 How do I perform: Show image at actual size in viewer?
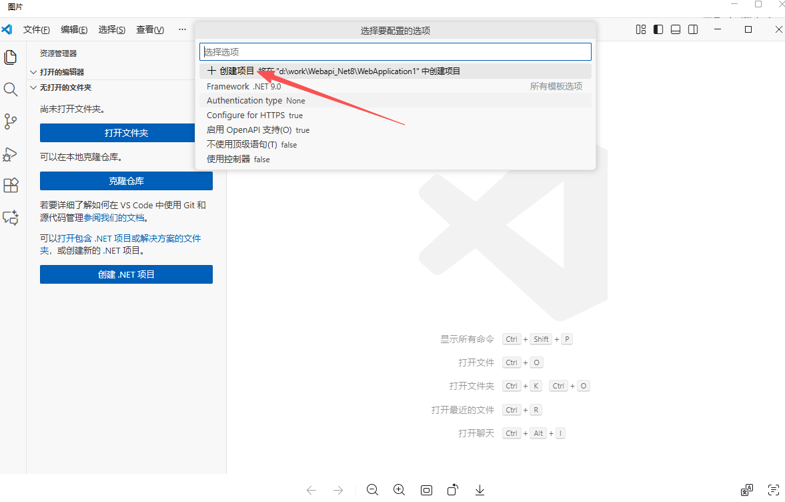tap(426, 490)
